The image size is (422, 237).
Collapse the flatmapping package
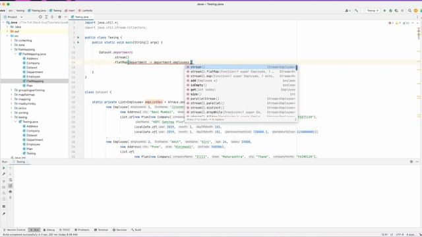pyautogui.click(x=11, y=49)
